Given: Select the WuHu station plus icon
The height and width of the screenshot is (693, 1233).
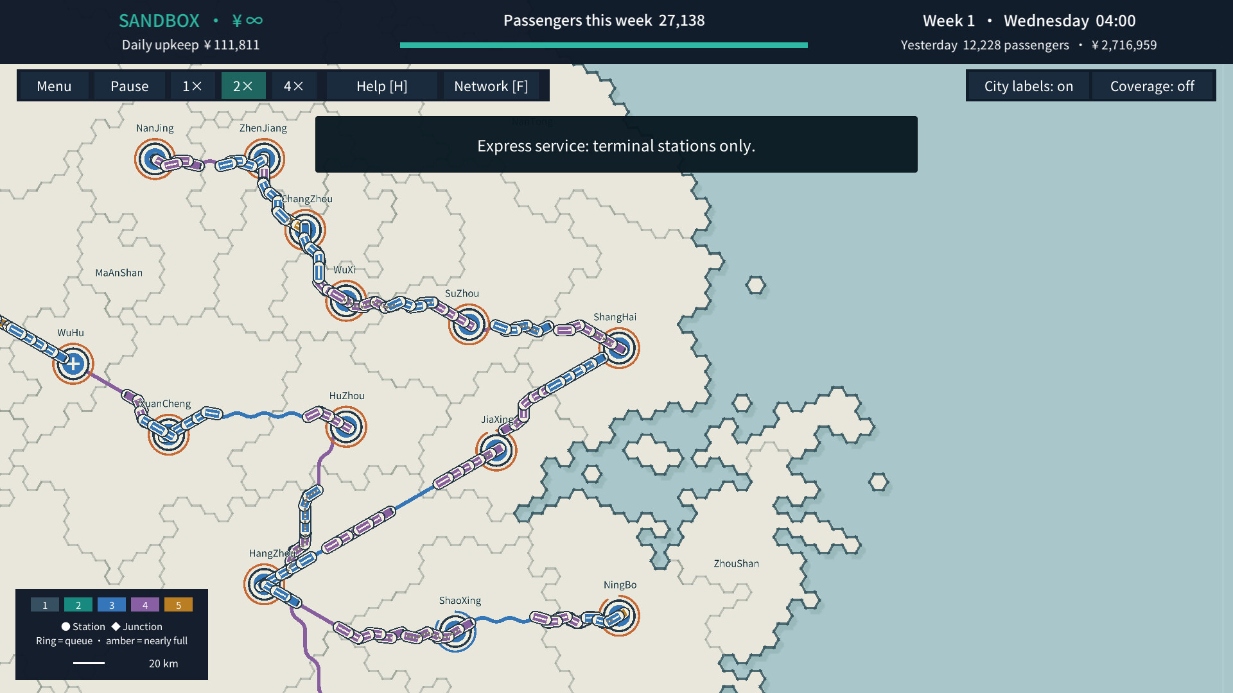Looking at the screenshot, I should click(73, 364).
